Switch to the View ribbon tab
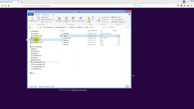194x109 pixels. (53, 15)
